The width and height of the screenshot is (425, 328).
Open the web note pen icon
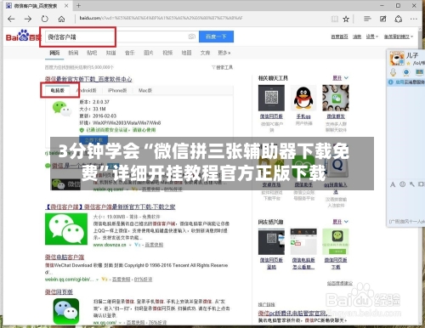pos(382,19)
